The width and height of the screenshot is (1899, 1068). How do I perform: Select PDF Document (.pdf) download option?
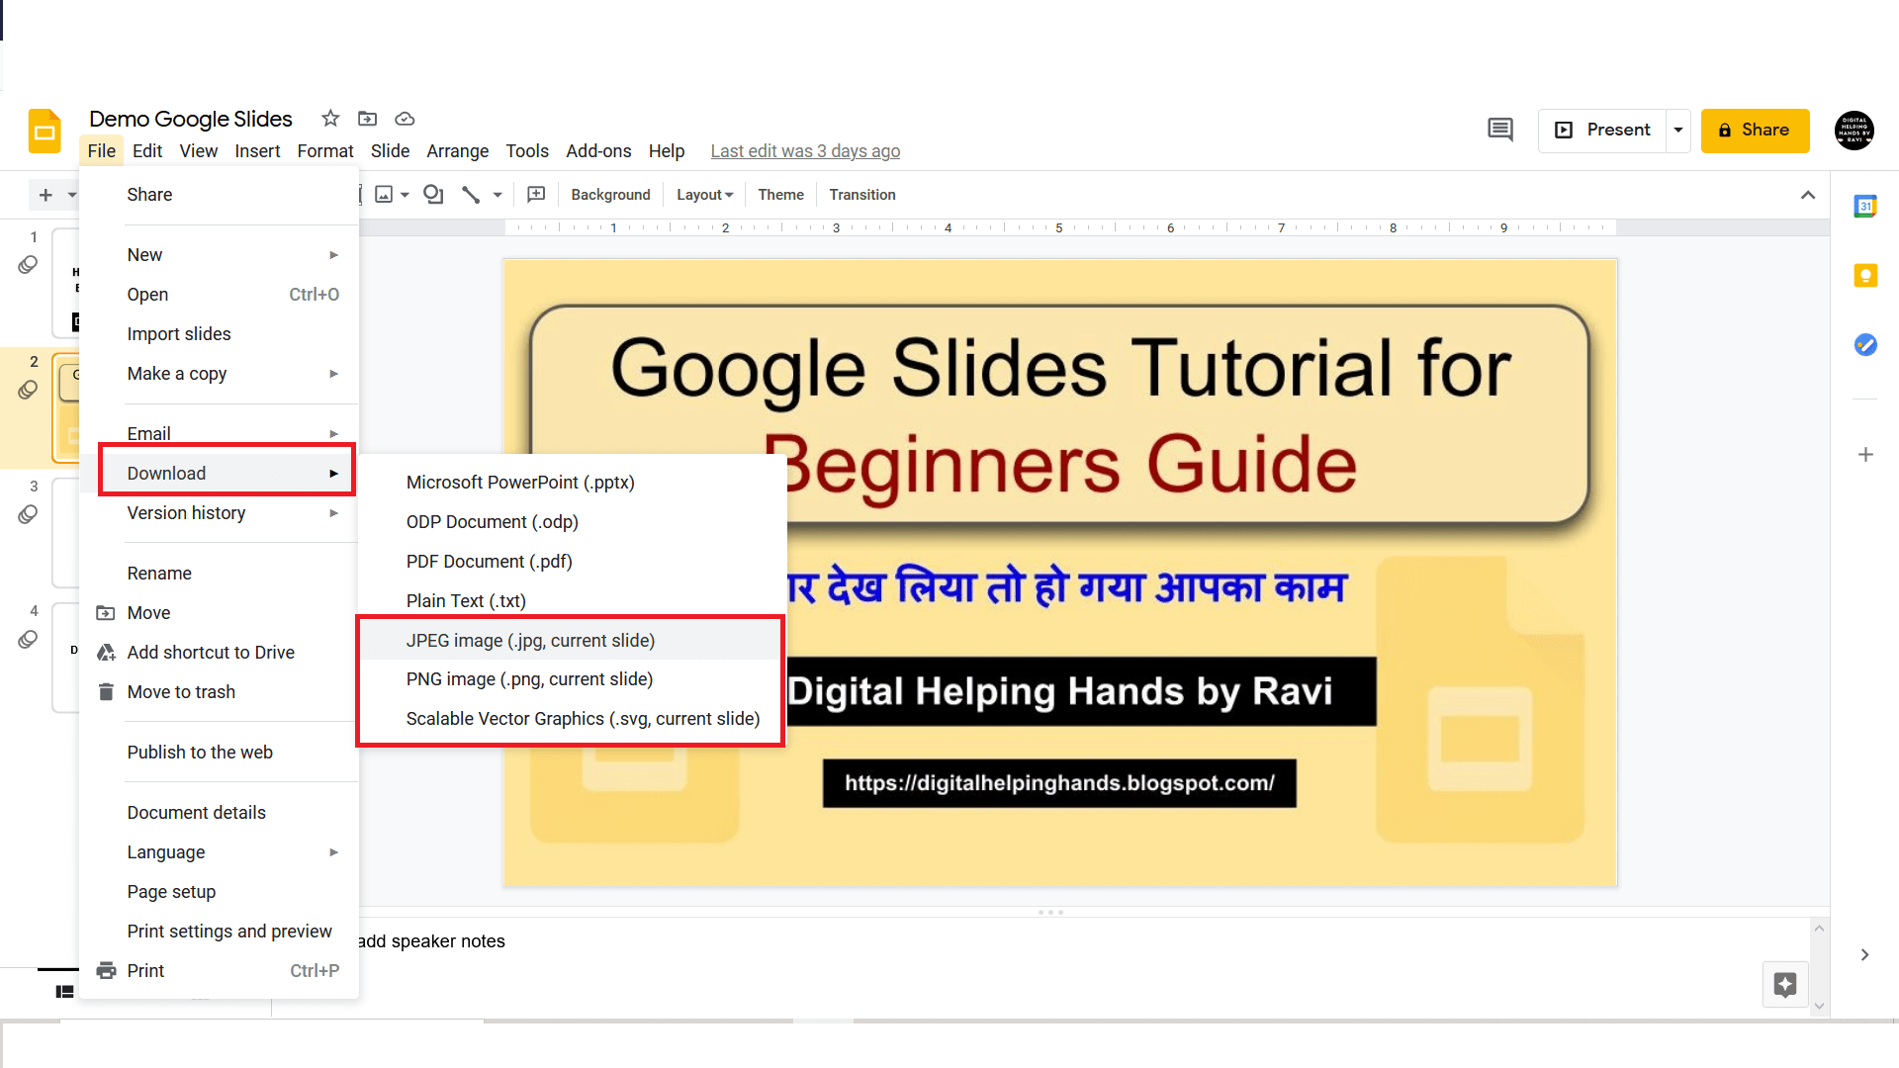tap(489, 561)
